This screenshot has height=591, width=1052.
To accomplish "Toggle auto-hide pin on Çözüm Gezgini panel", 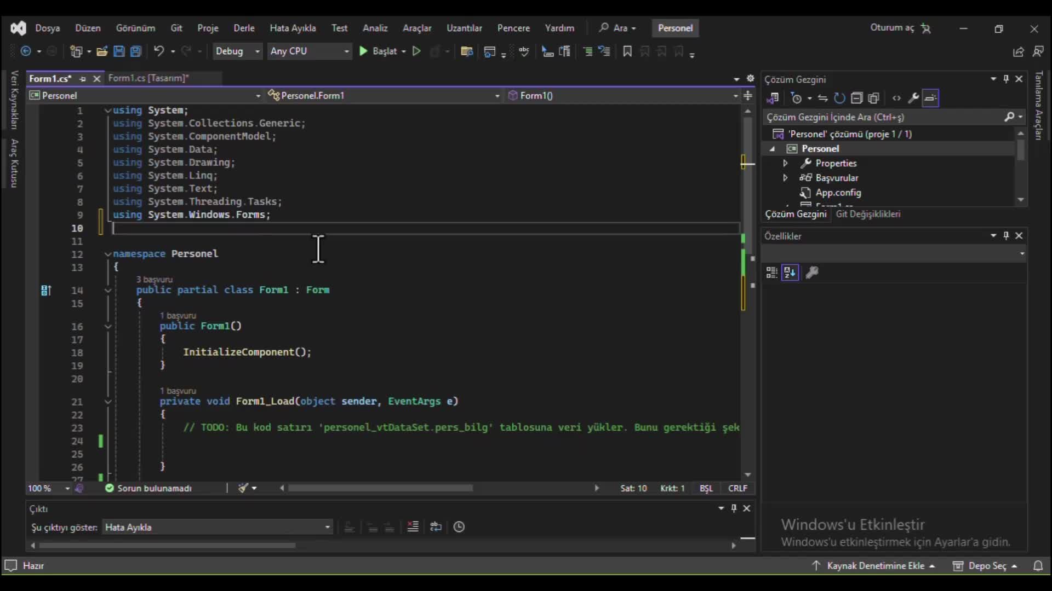I will (1006, 79).
